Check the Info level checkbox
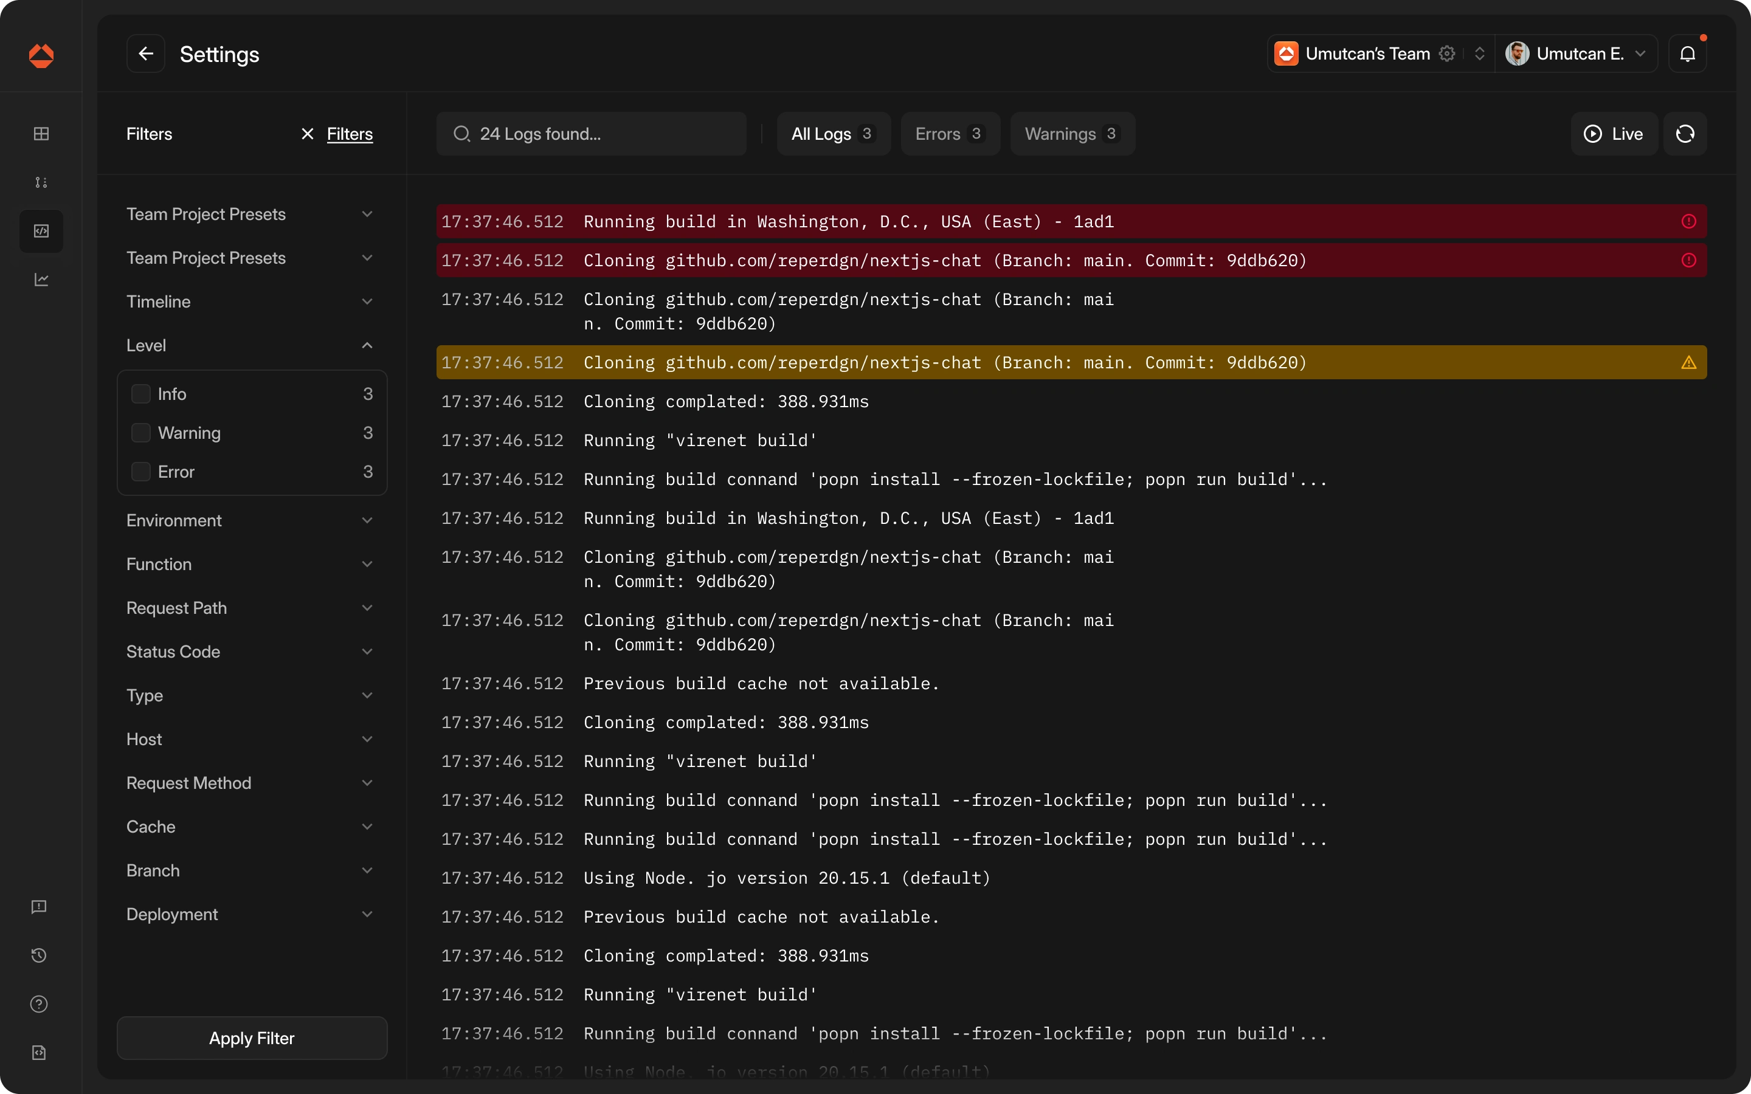 pos(140,394)
